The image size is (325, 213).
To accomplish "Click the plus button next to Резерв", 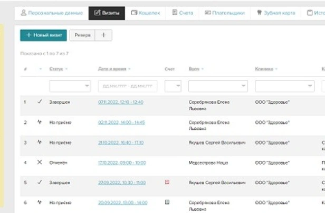I will (103, 35).
